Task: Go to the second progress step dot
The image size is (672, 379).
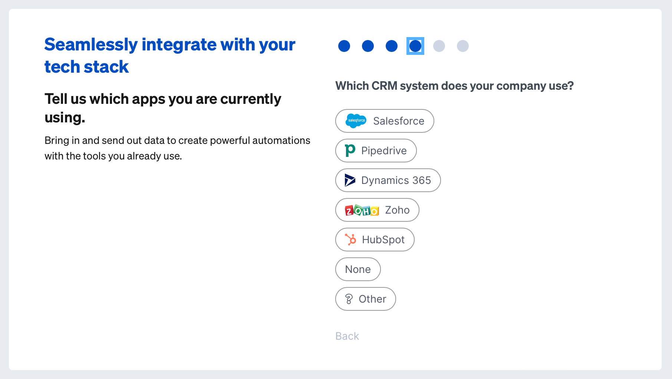Action: click(368, 46)
